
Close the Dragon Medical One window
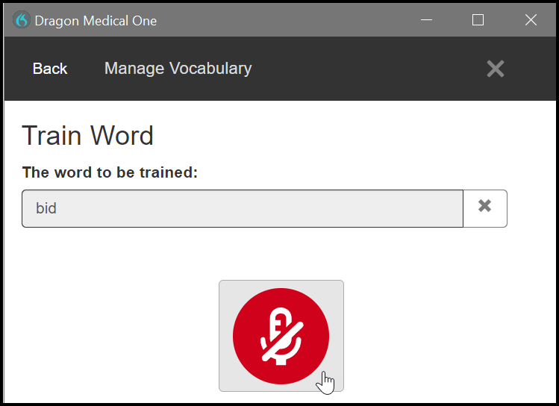(x=531, y=20)
